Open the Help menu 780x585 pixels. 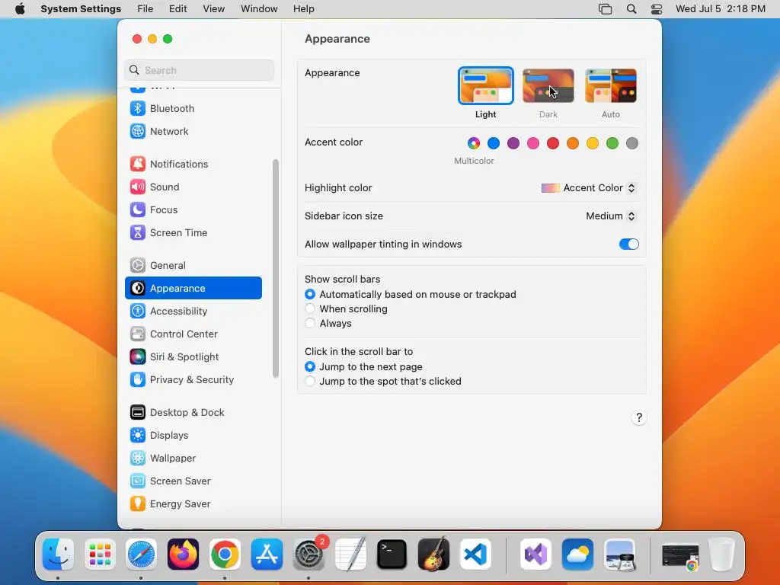pyautogui.click(x=303, y=9)
